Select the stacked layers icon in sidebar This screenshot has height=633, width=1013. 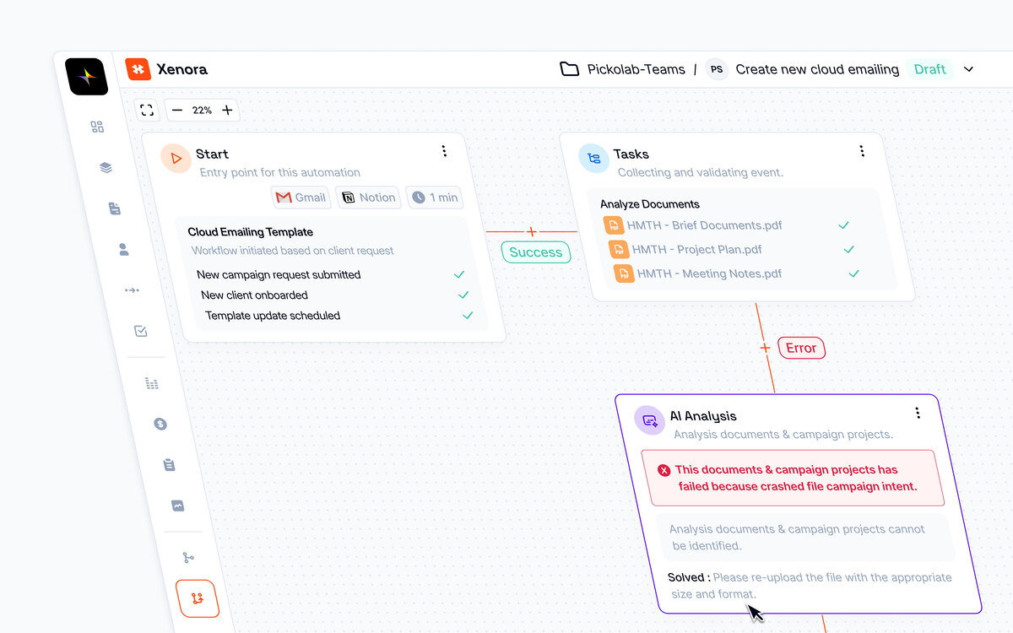tap(106, 167)
